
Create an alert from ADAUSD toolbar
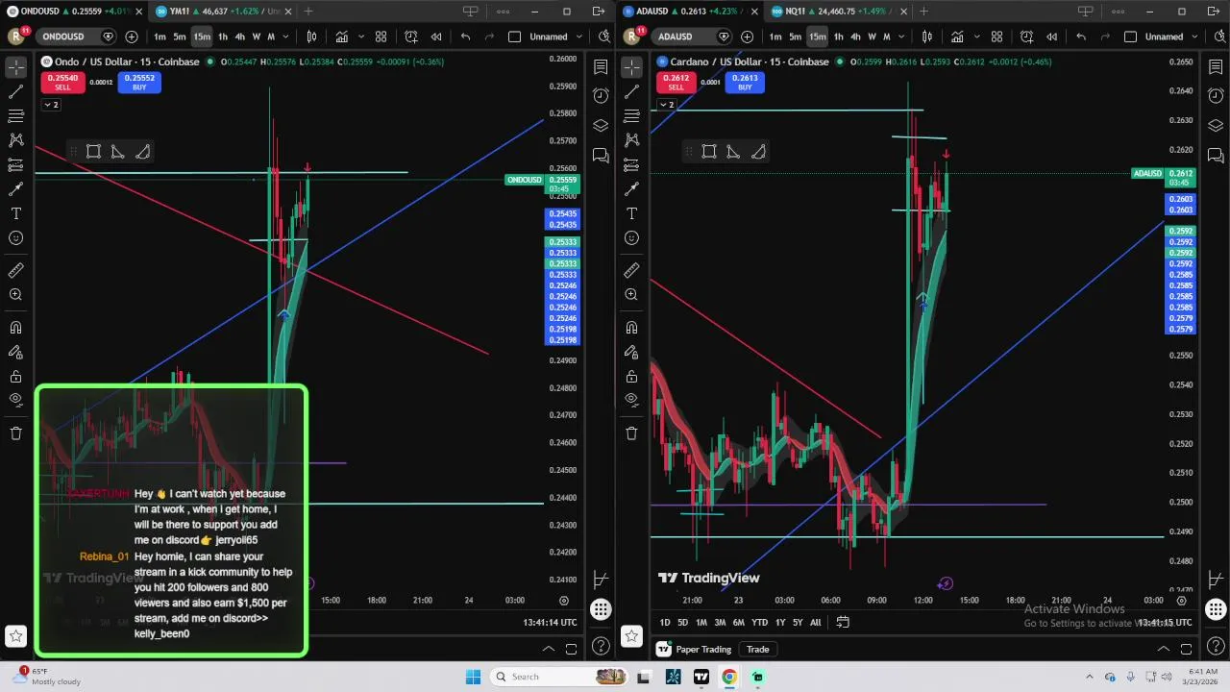(x=1026, y=37)
